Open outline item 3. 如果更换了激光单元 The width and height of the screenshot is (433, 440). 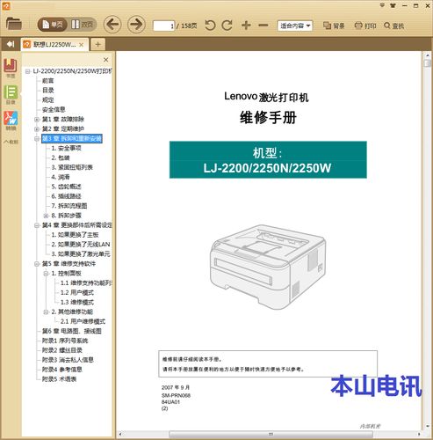[81, 254]
